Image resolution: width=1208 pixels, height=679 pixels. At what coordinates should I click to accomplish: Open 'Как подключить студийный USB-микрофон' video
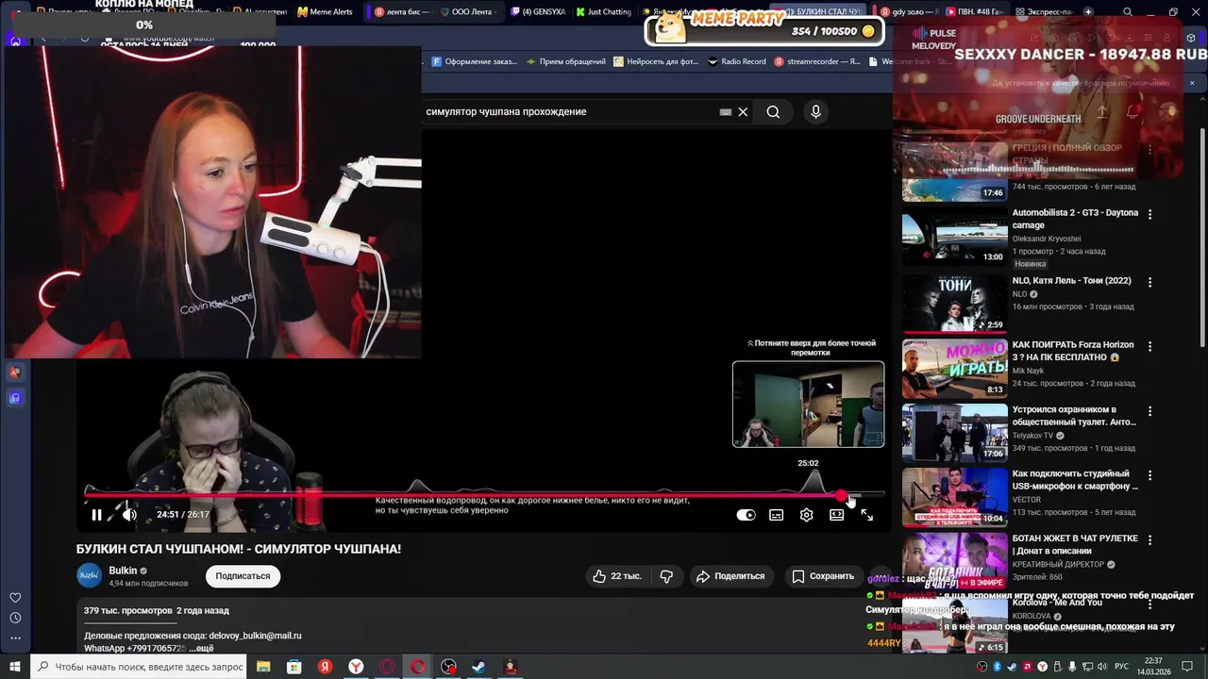(x=1075, y=480)
